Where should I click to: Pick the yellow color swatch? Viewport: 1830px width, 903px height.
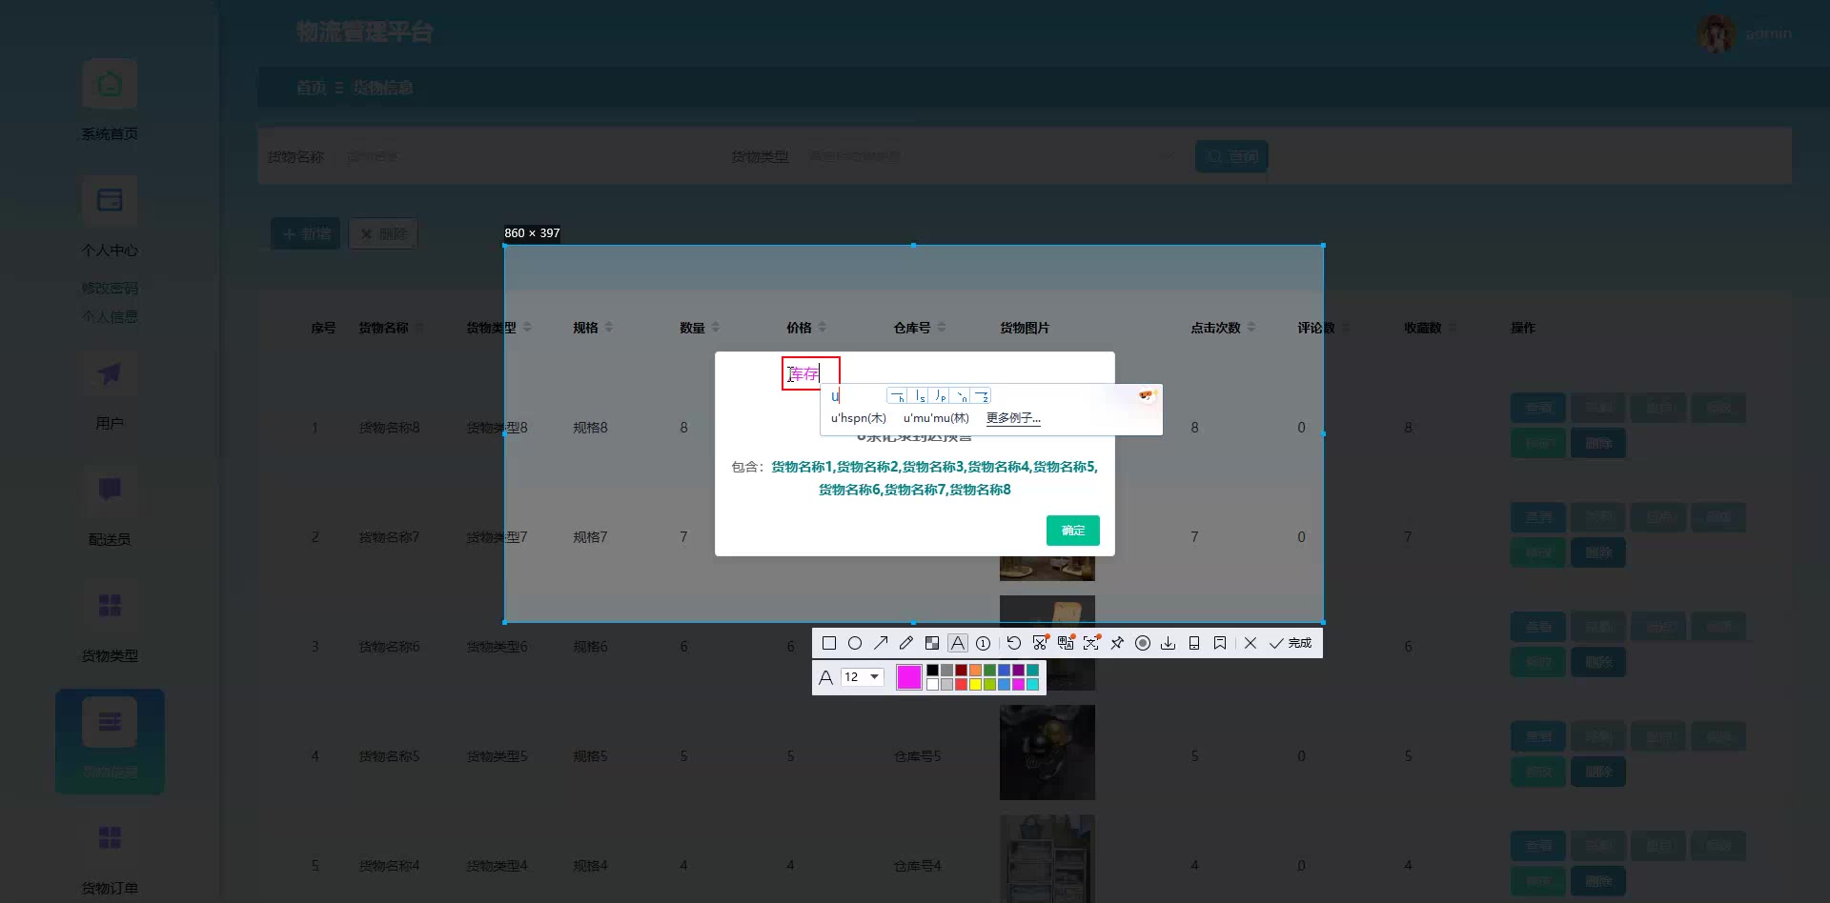coord(975,684)
